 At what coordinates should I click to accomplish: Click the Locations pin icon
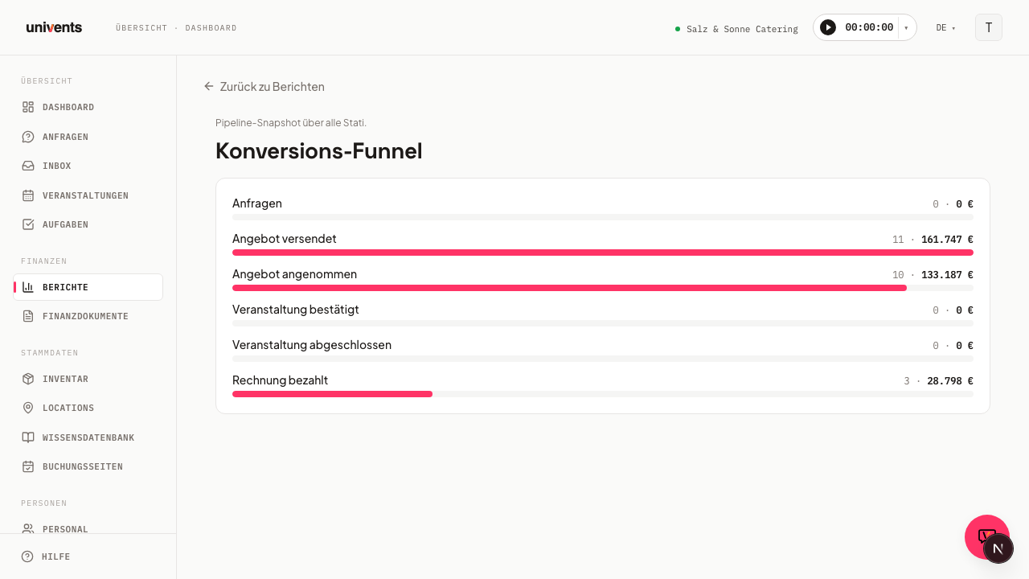tap(28, 408)
